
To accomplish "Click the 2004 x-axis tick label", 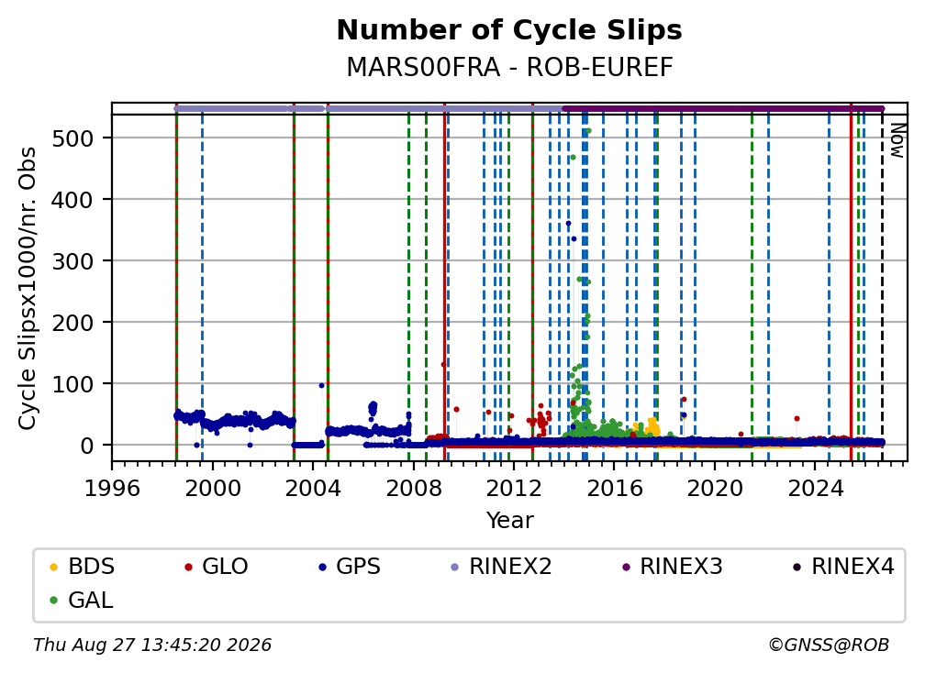I will [313, 489].
